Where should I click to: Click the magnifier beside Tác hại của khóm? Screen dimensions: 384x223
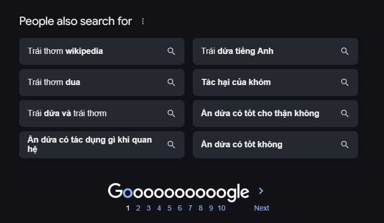pos(345,82)
